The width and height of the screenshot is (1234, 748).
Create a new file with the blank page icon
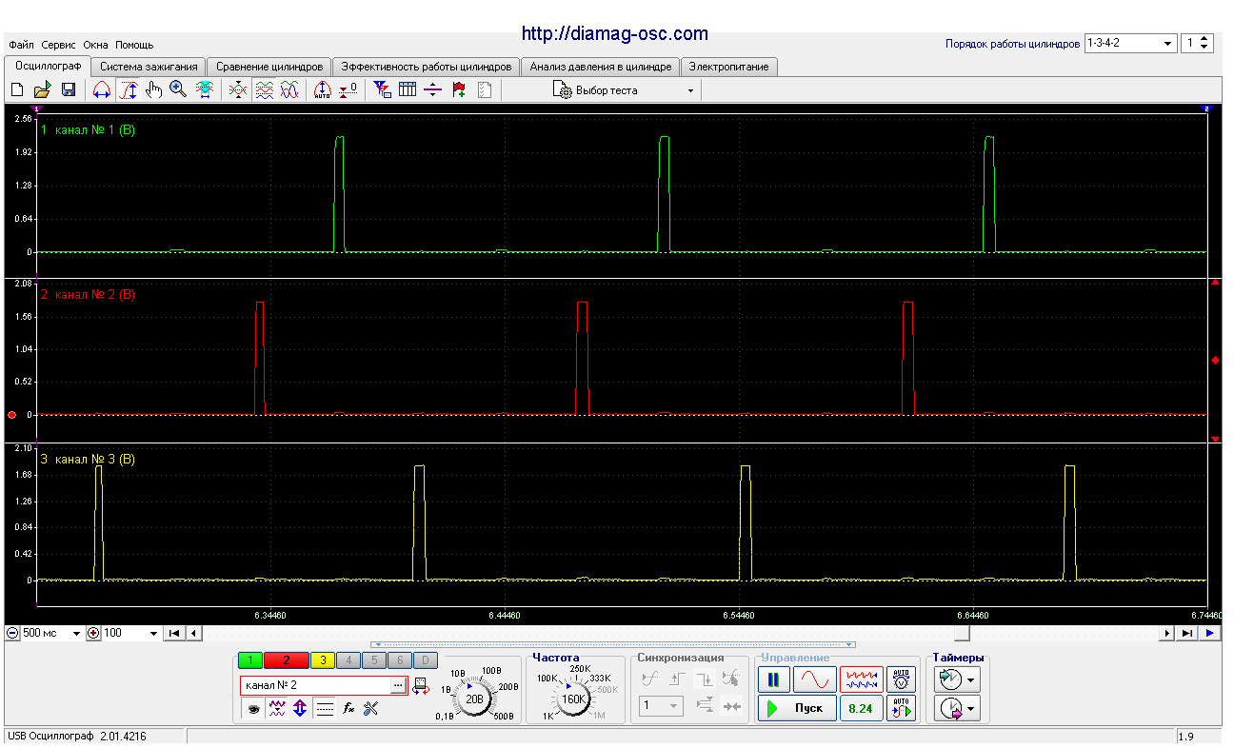tap(16, 90)
